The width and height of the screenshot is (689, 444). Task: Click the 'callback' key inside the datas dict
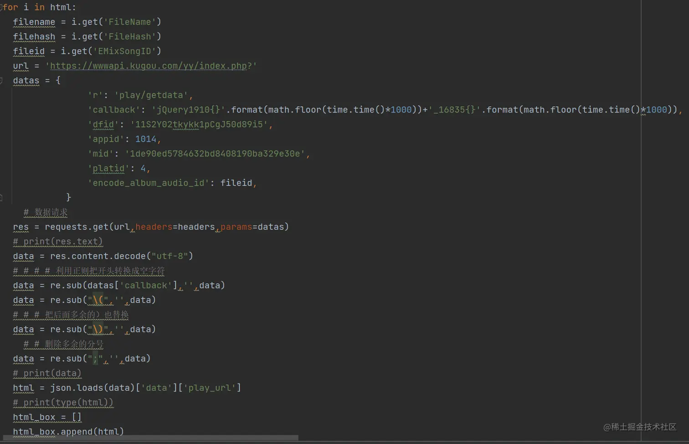(x=114, y=110)
